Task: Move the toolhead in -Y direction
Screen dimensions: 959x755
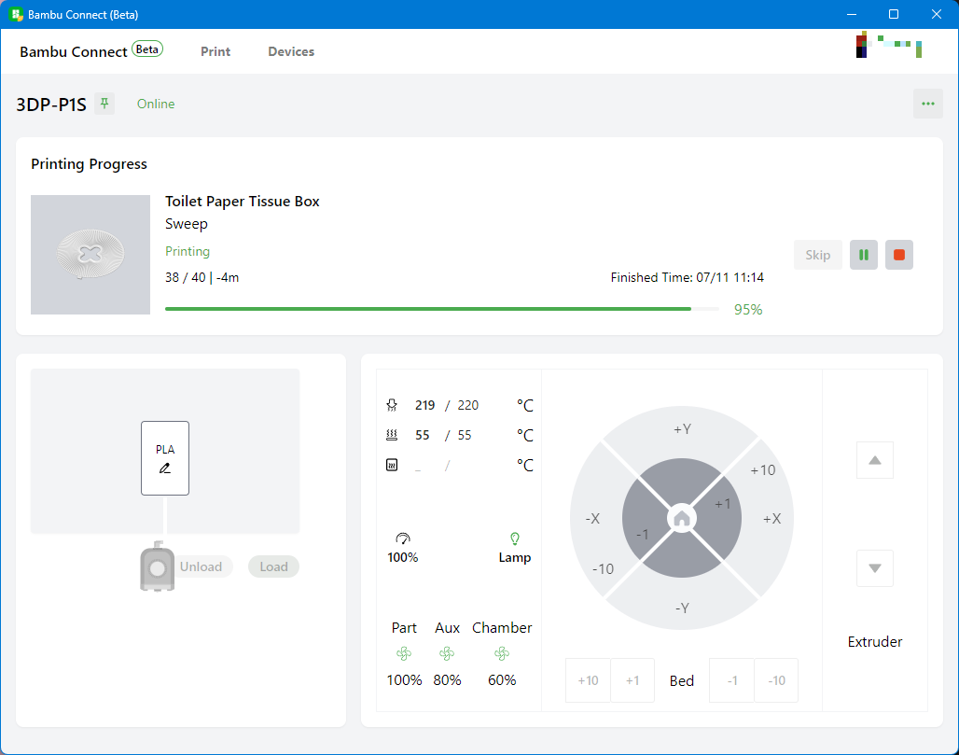Action: [682, 608]
